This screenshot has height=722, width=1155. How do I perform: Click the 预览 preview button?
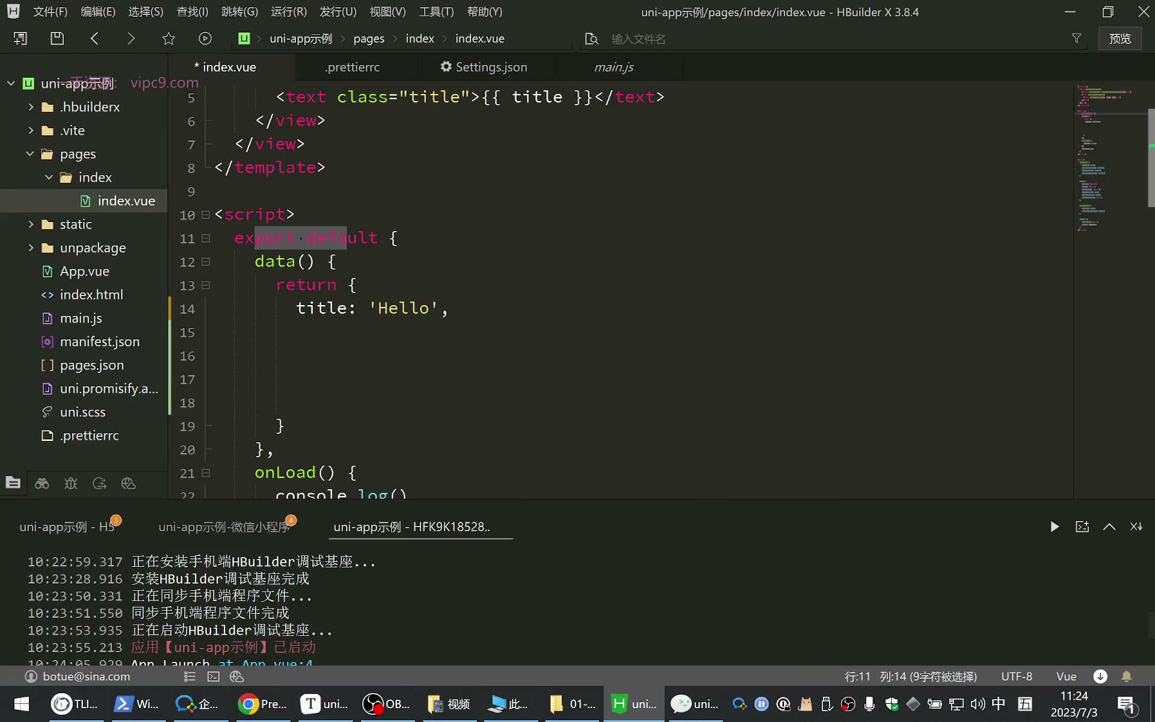click(1120, 39)
